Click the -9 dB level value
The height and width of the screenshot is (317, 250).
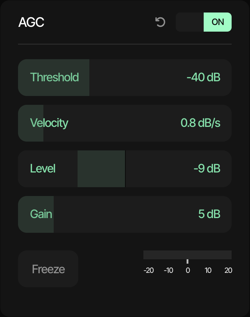(207, 168)
